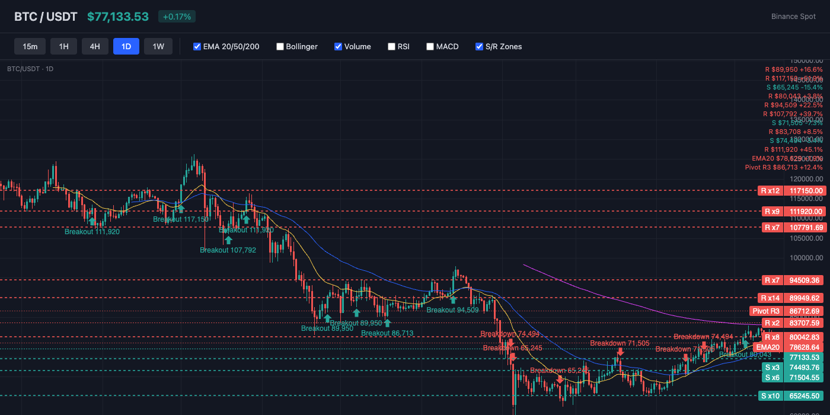Click the 65245.50 price label
The image size is (830, 415).
[x=805, y=395]
